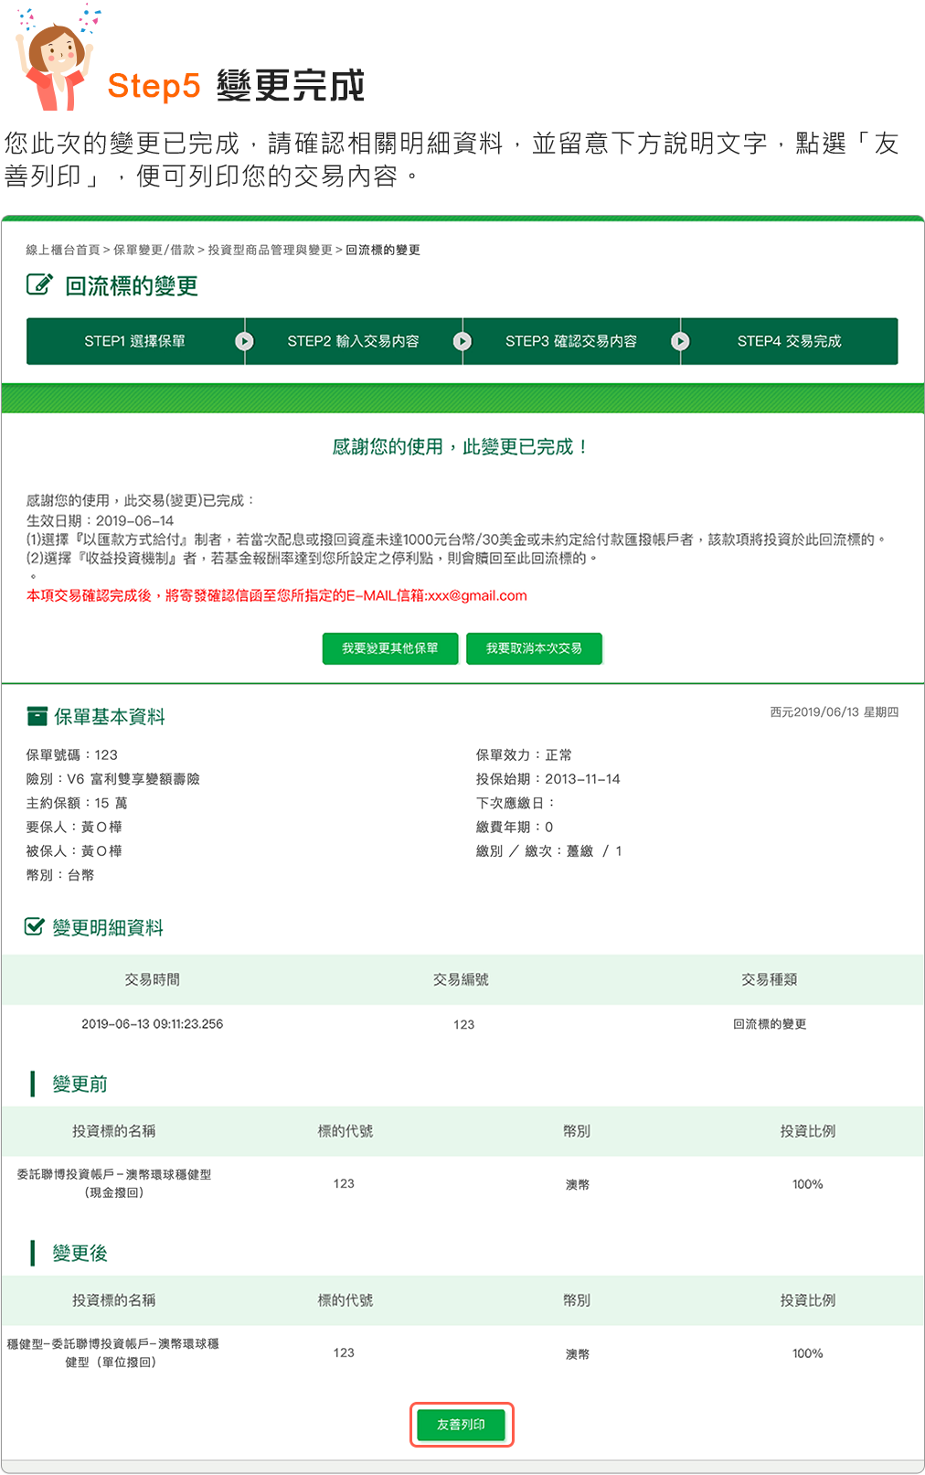The height and width of the screenshot is (1475, 925).
Task: Click the arrow icon after STEP1
Action: coord(244,341)
